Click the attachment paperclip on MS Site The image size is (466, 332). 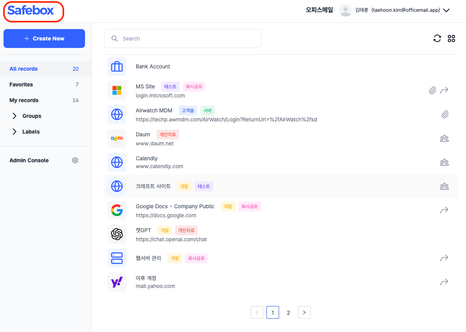pyautogui.click(x=432, y=91)
